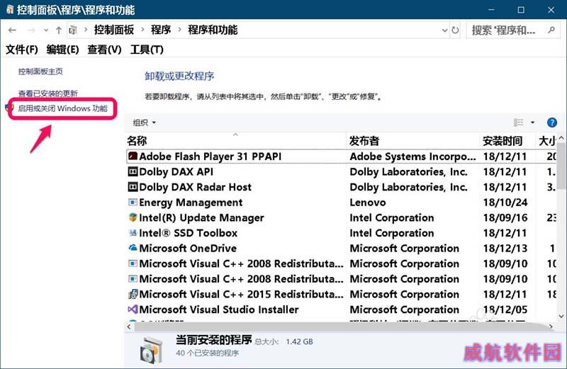567x369 pixels.
Task: Expand the view options dropdown arrow
Action: (533, 123)
